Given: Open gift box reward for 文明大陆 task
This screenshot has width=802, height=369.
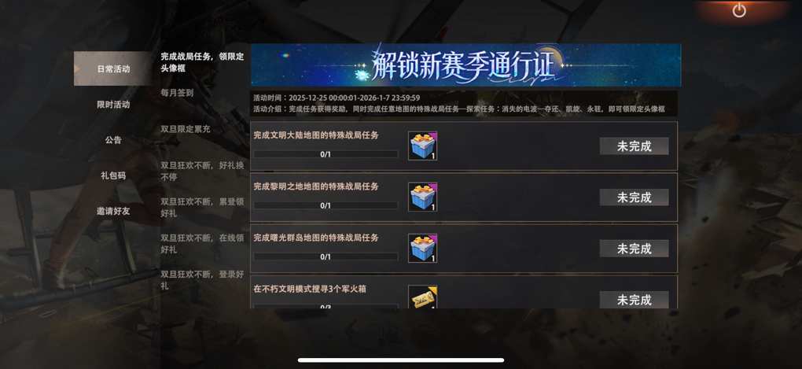Looking at the screenshot, I should tap(422, 146).
